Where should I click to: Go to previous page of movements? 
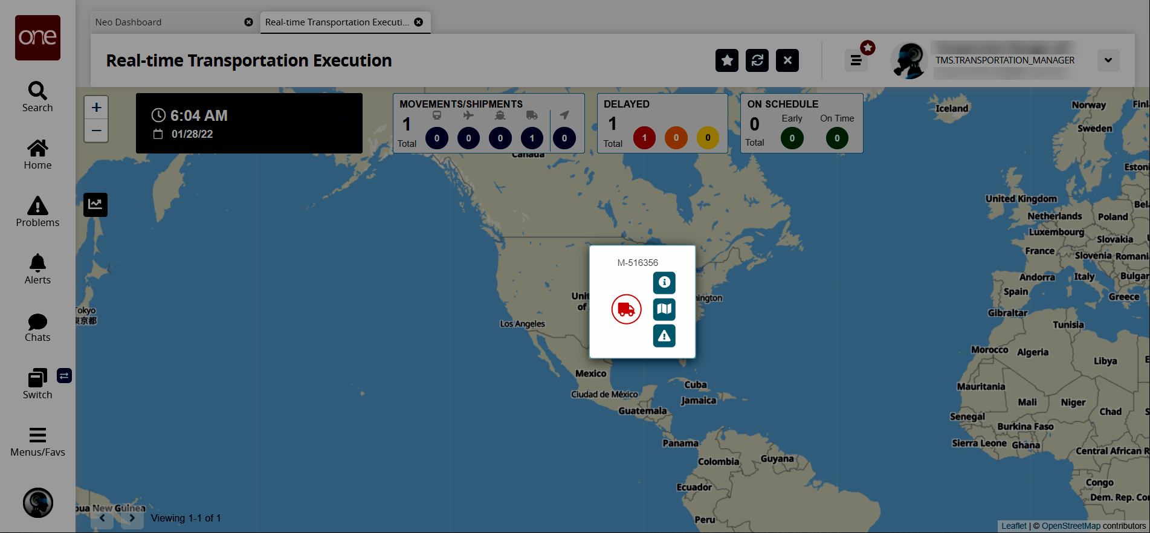[x=102, y=518]
